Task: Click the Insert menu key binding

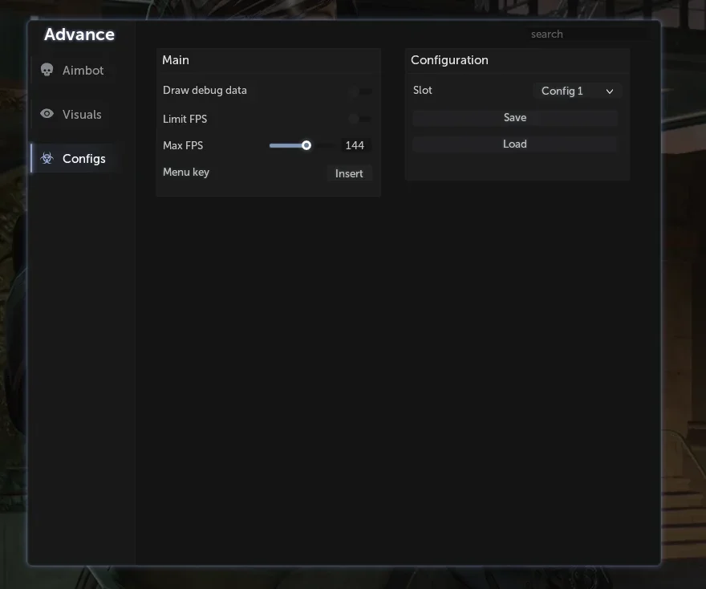Action: 350,173
